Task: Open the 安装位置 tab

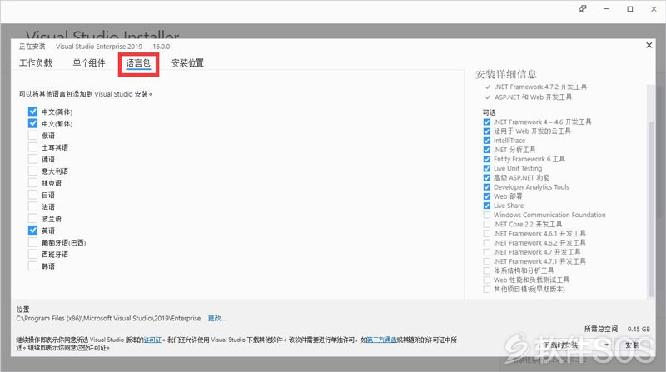Action: pyautogui.click(x=187, y=63)
